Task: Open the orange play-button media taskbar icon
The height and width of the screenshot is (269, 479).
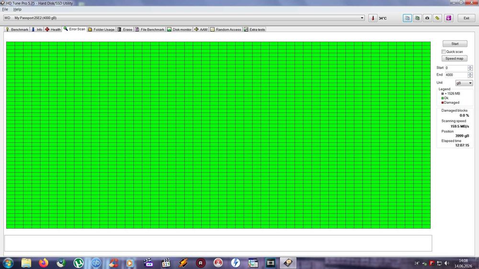Action: point(130,263)
